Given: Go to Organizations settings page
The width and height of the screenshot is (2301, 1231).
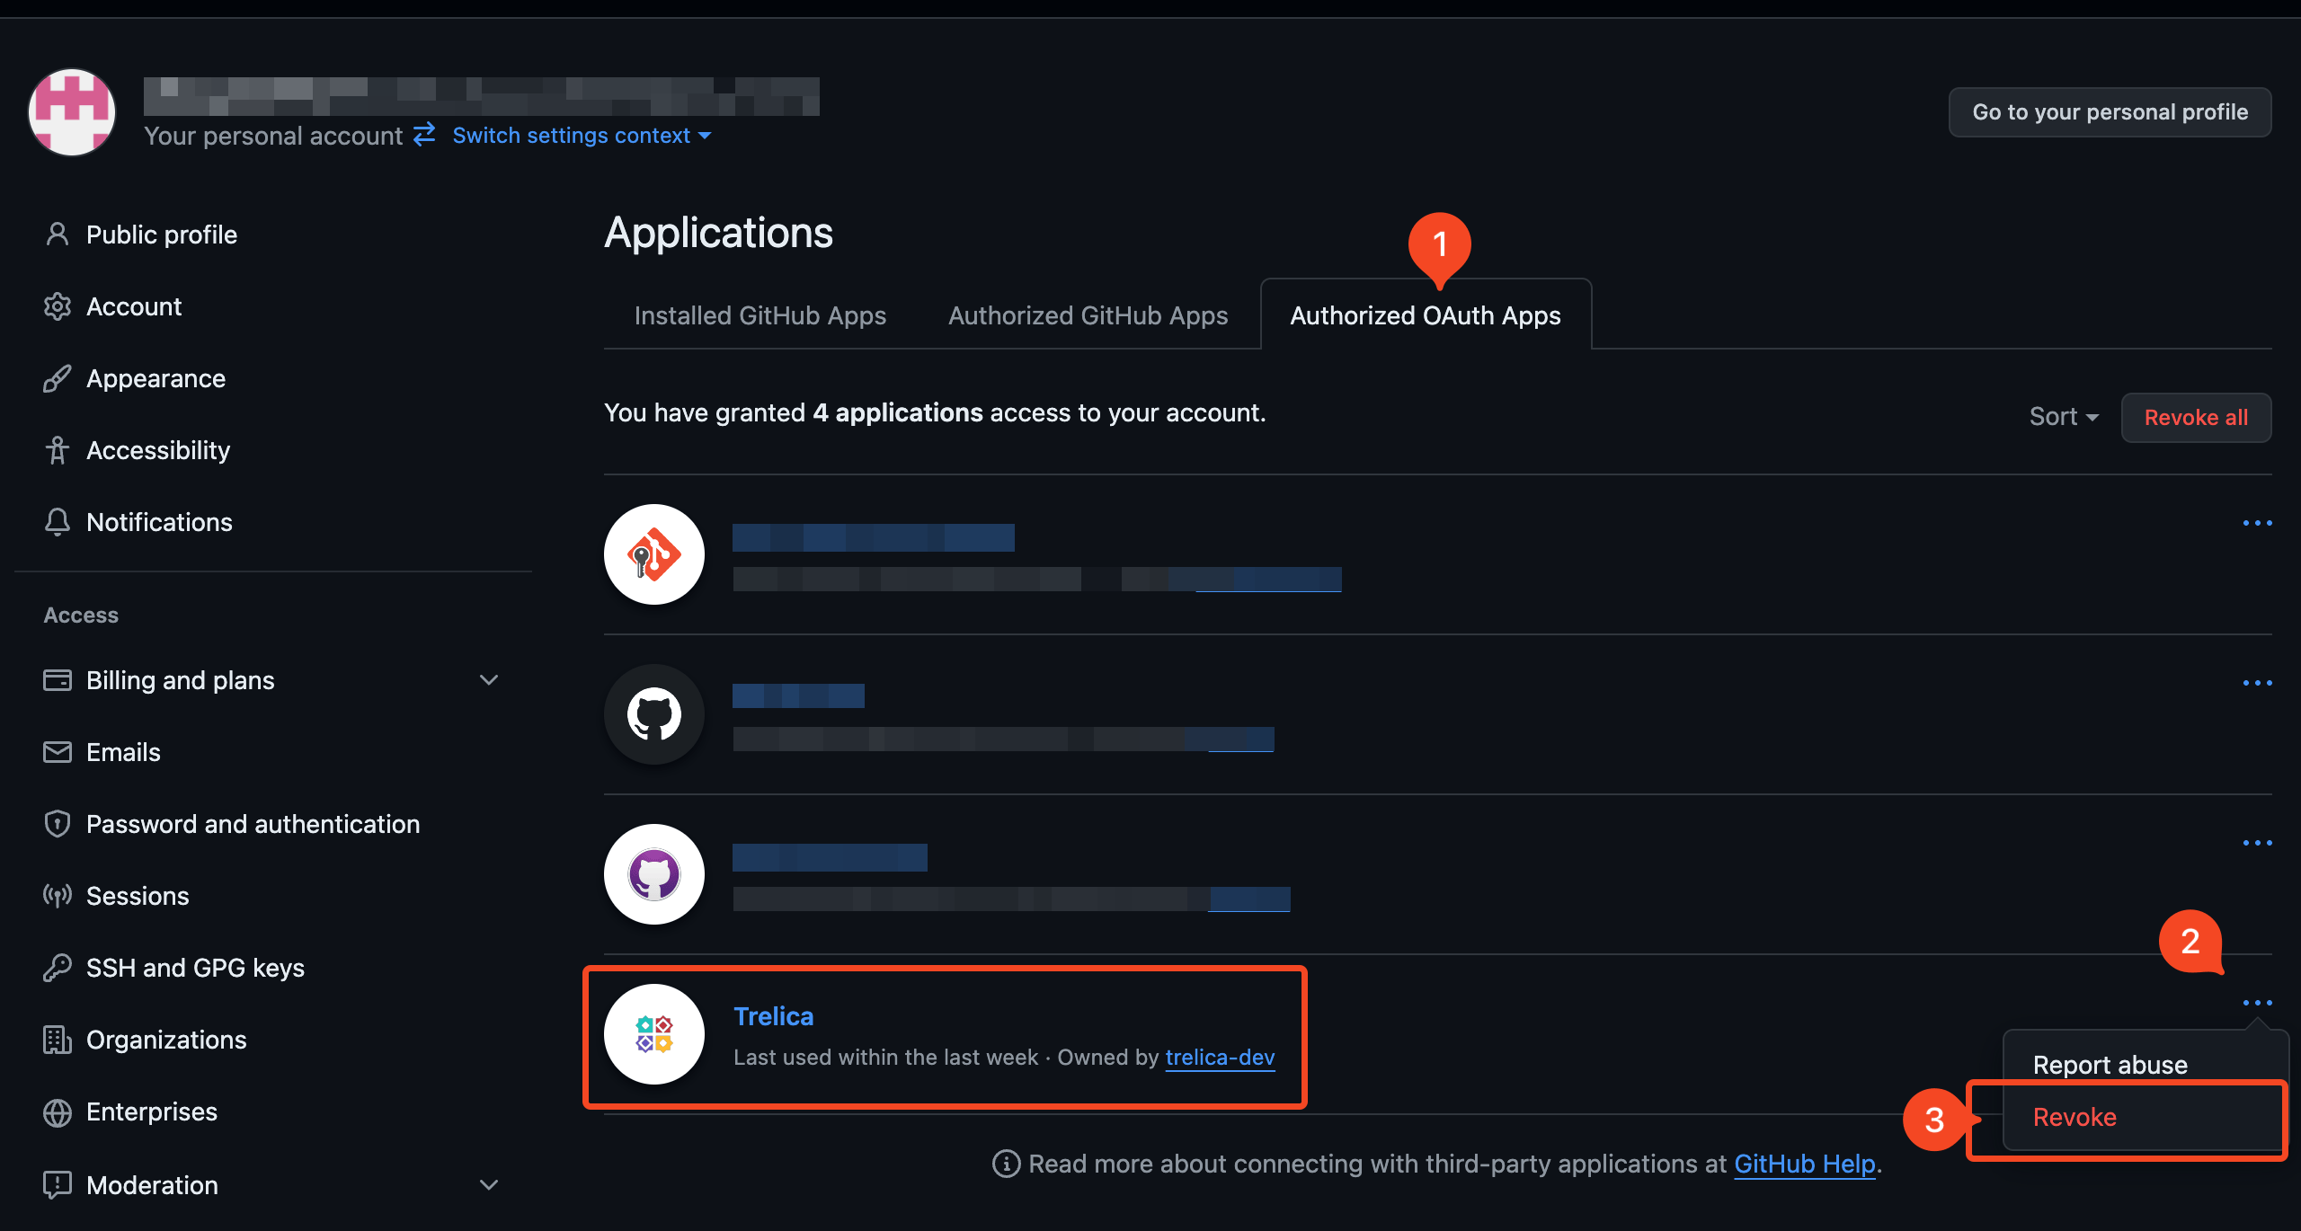Looking at the screenshot, I should coord(166,1040).
